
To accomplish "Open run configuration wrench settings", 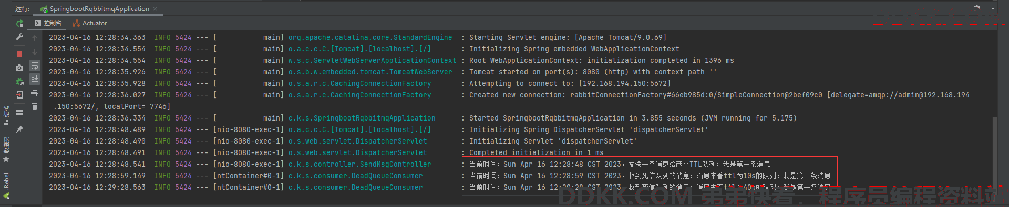I will click(19, 37).
